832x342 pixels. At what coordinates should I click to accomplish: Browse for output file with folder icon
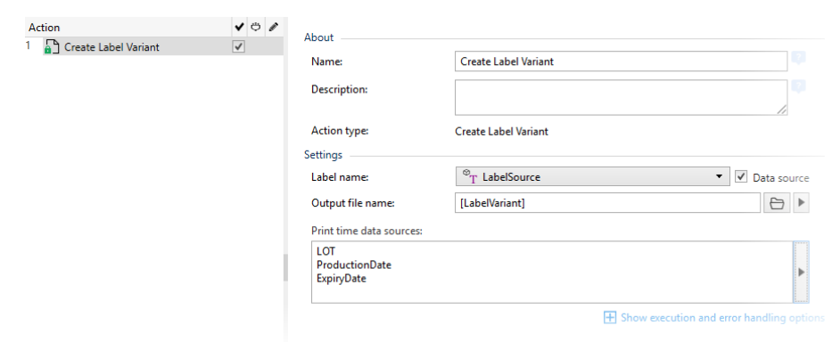[777, 204]
